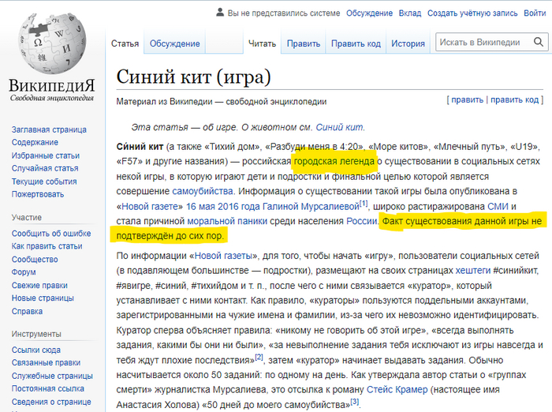Open 'Случайная статья' sidebar link
This screenshot has height=412, width=552.
pyautogui.click(x=45, y=168)
